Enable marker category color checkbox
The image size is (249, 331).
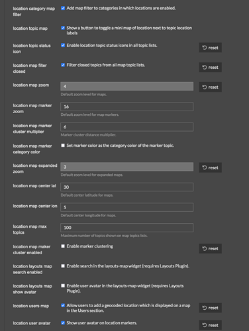pos(63,146)
